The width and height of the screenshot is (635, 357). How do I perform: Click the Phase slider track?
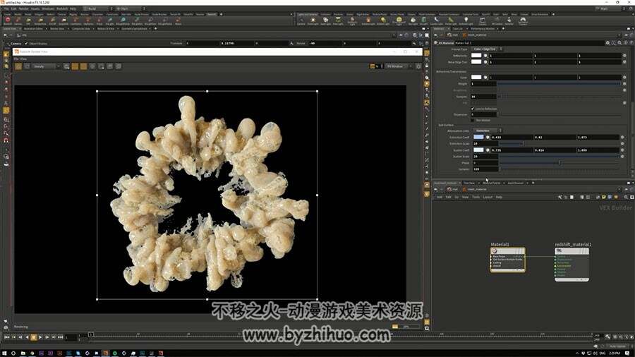[560, 163]
